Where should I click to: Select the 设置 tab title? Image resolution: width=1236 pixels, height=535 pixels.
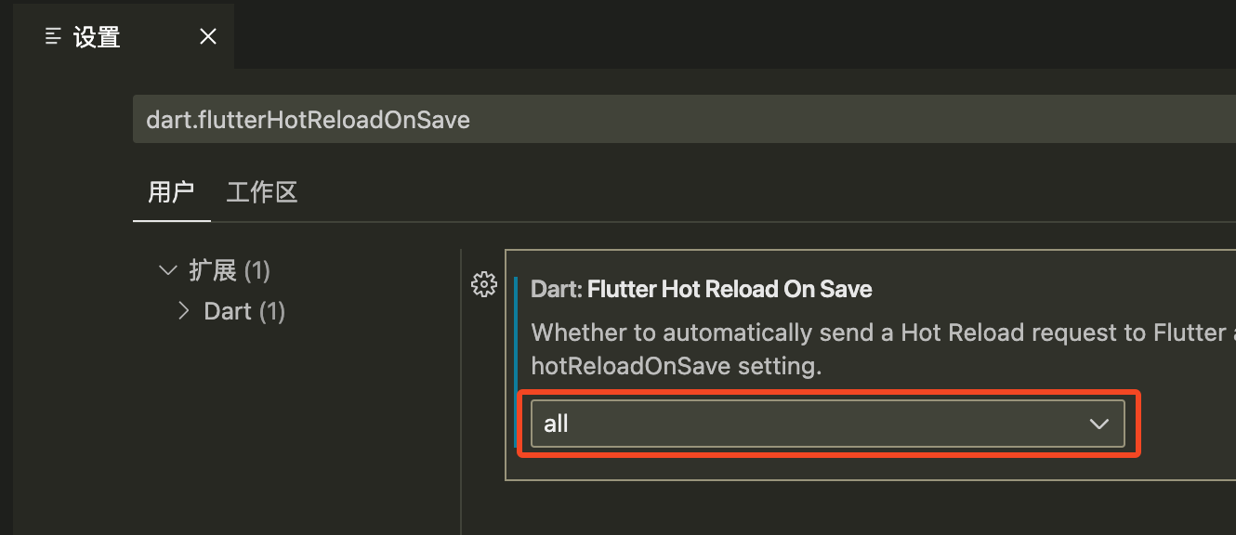(x=97, y=36)
